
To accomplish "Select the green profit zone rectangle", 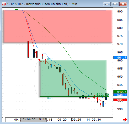I will click(x=73, y=78).
